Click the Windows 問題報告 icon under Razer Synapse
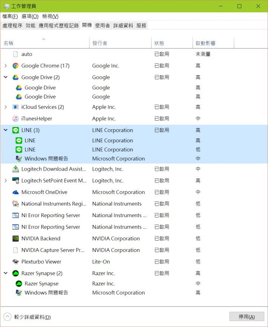The height and width of the screenshot is (327, 268). 19,293
